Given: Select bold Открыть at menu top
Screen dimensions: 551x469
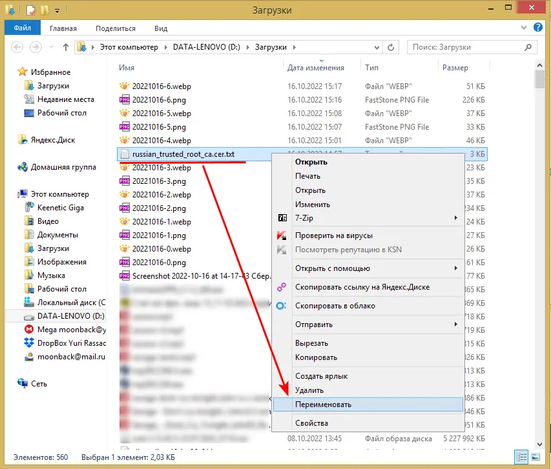Looking at the screenshot, I should coord(368,162).
